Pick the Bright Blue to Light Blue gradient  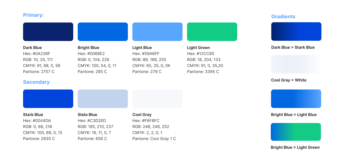click(x=296, y=99)
